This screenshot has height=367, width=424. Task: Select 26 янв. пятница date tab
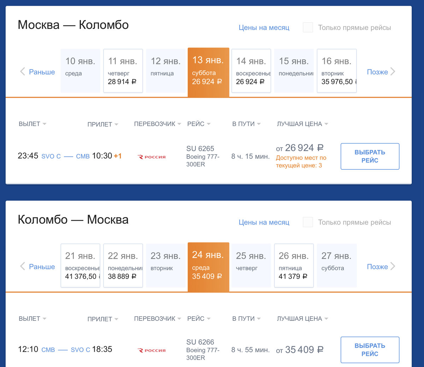(x=294, y=266)
